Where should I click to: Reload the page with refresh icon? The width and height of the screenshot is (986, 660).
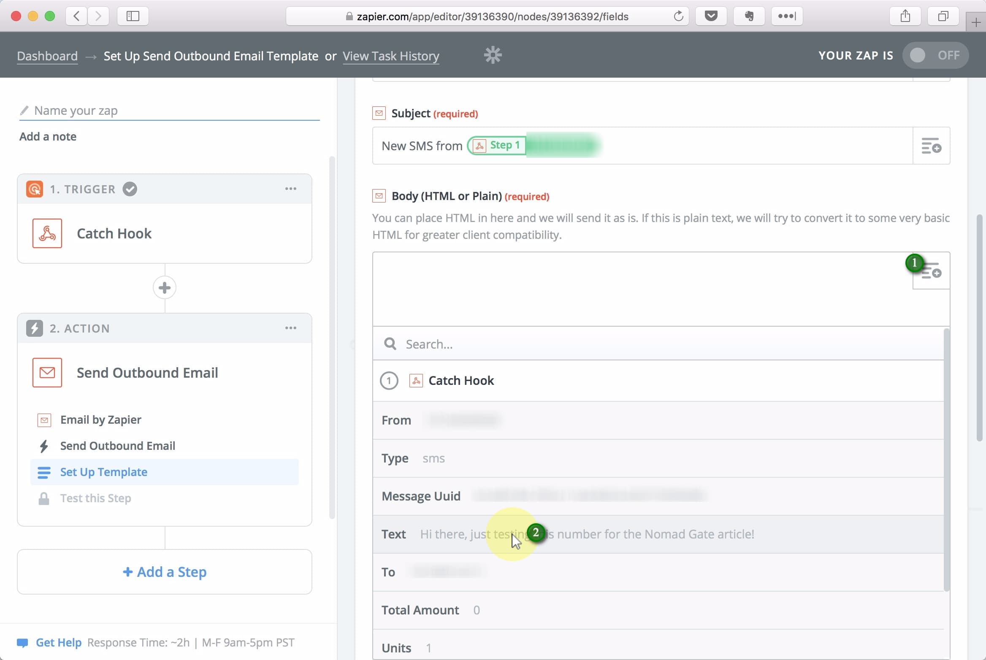point(678,16)
